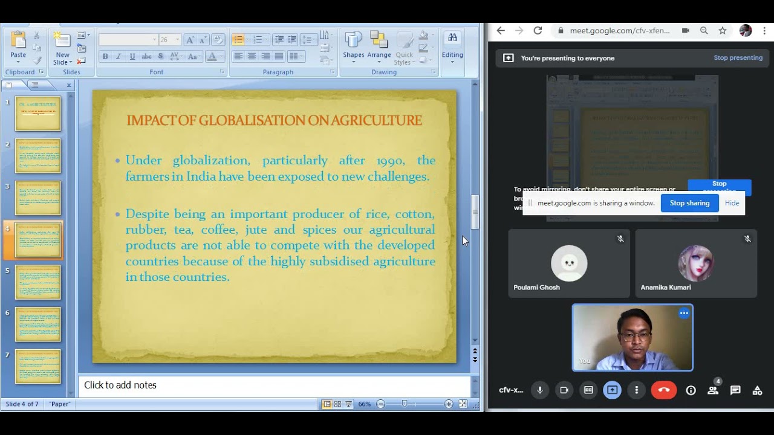
Task: Open the Shape Fill dropdown
Action: tap(425, 36)
